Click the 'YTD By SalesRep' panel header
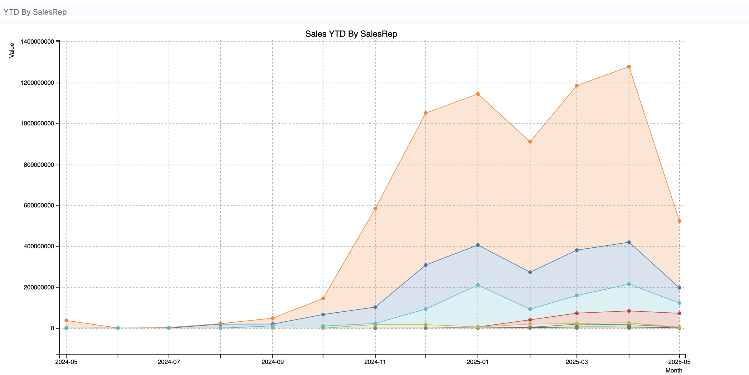Screen dimensions: 749x375 (35, 12)
